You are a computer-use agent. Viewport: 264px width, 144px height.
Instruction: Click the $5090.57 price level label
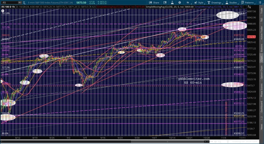pyautogui.click(x=239, y=133)
